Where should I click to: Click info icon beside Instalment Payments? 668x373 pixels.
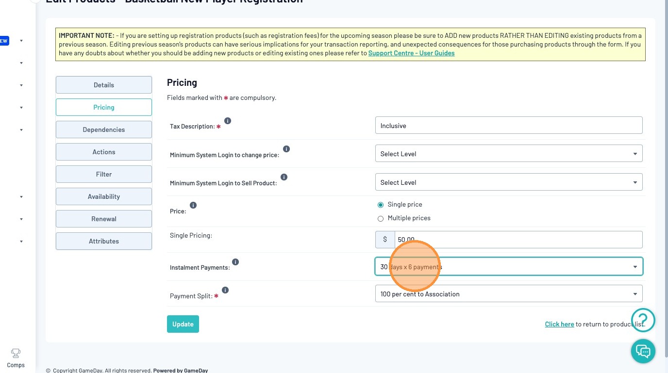pyautogui.click(x=235, y=262)
